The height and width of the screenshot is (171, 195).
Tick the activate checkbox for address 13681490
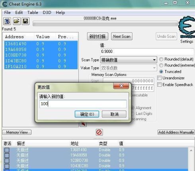click(7, 150)
